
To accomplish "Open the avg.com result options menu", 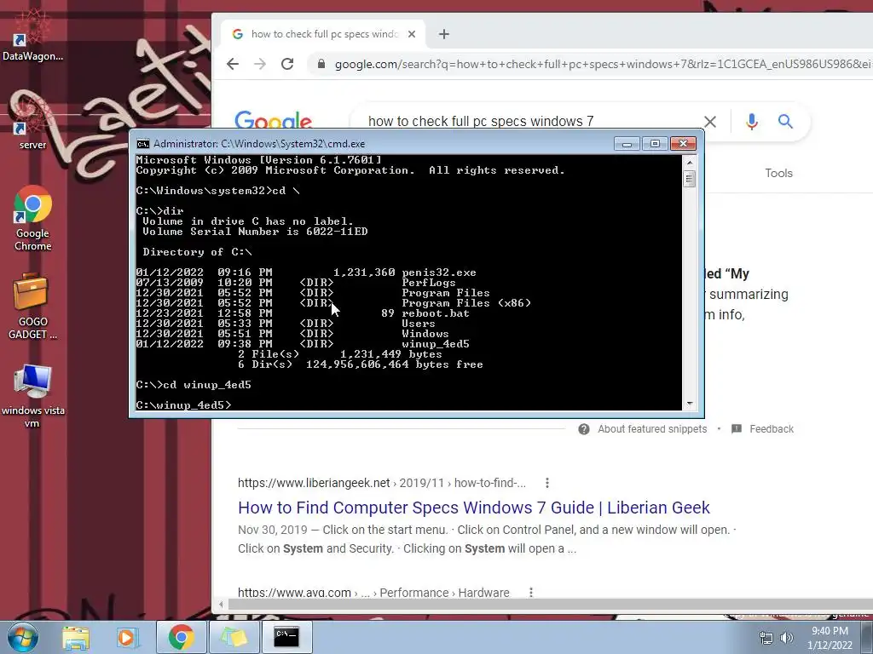I will tap(531, 593).
